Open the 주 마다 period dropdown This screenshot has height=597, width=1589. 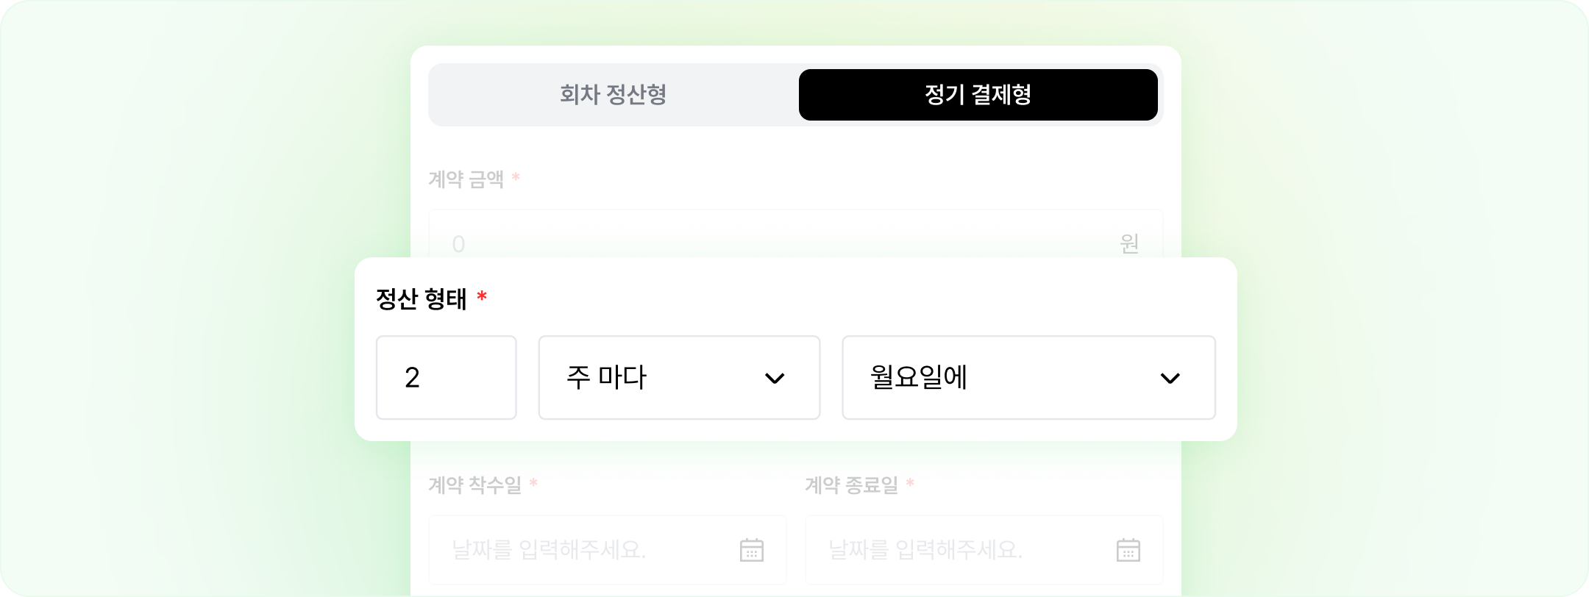click(x=678, y=378)
